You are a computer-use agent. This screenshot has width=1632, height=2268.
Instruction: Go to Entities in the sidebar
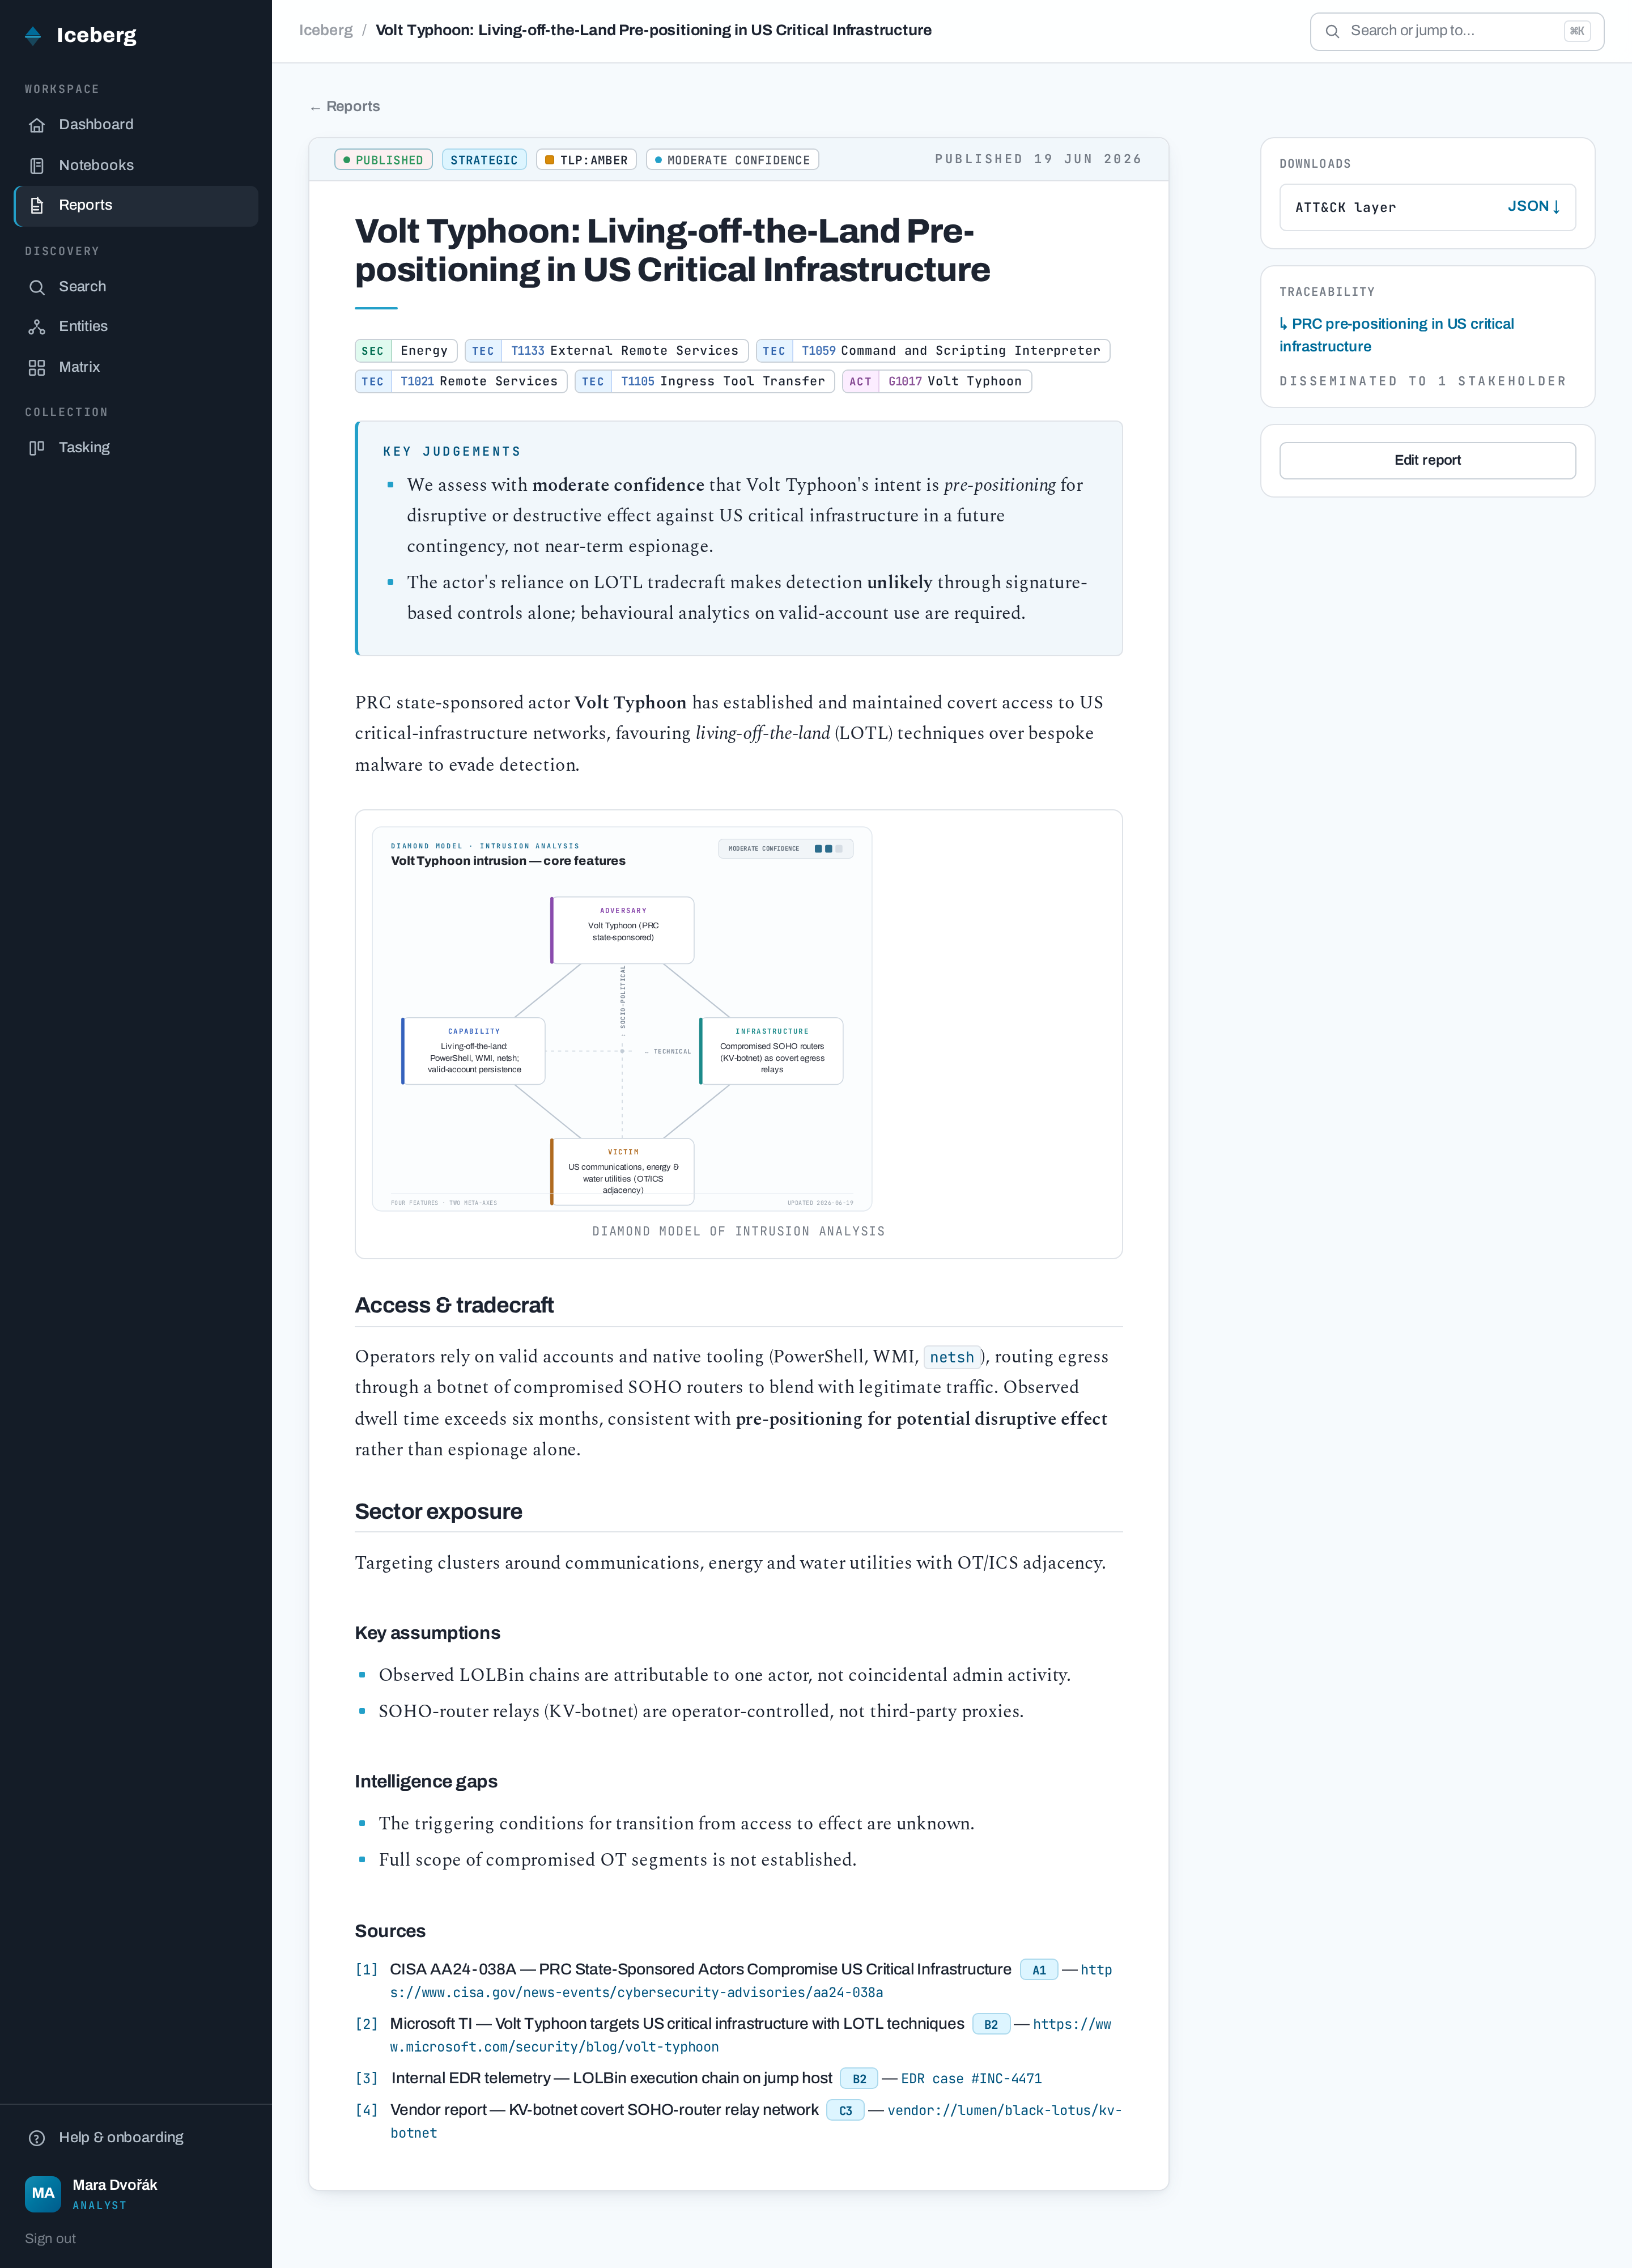click(x=136, y=327)
